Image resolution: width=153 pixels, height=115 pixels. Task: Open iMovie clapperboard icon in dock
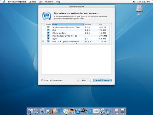(x=78, y=111)
